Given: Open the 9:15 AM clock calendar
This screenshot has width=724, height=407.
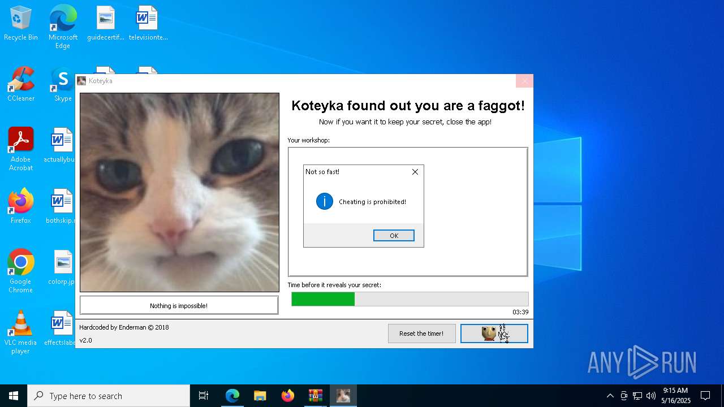Looking at the screenshot, I should [x=676, y=396].
